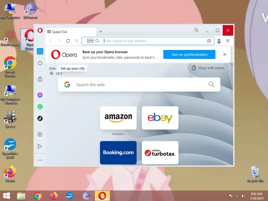Click the tab search magnifier icon
Screen dimensions: 268x201
pos(197,30)
